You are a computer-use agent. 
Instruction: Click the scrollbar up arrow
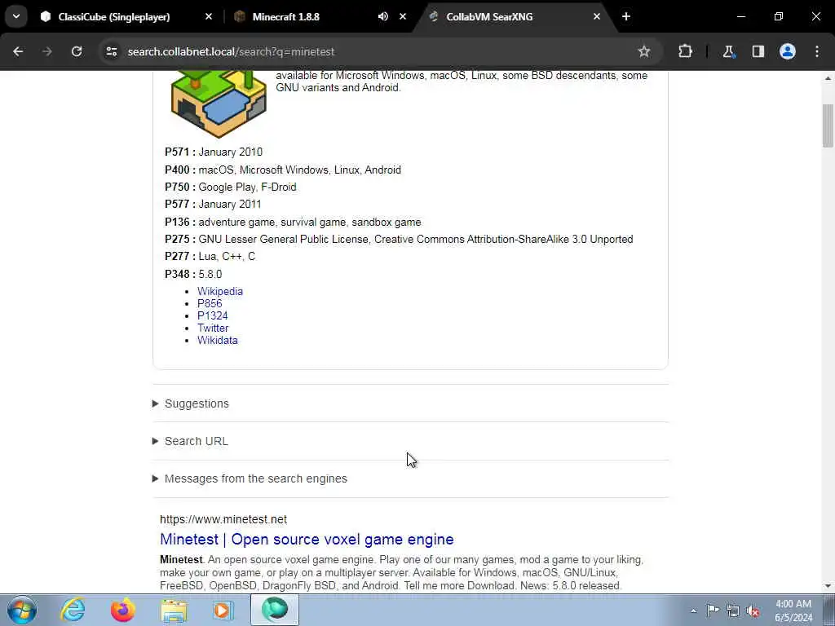coord(828,77)
